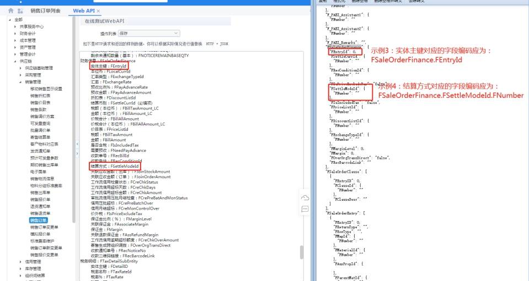Expand the 管理会计 node
The image size is (529, 281).
(15, 54)
